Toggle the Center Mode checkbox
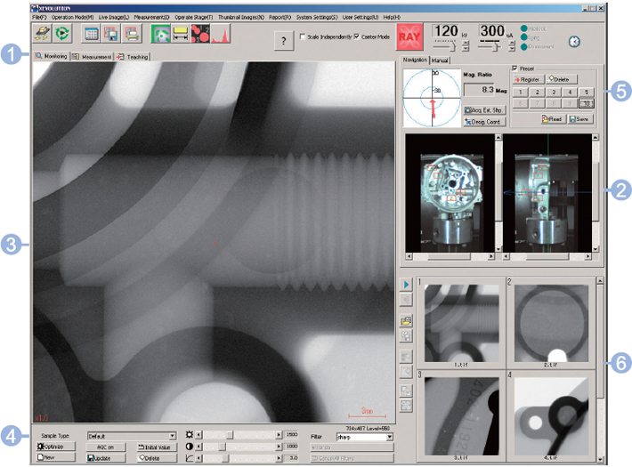632x467 pixels. pyautogui.click(x=357, y=36)
